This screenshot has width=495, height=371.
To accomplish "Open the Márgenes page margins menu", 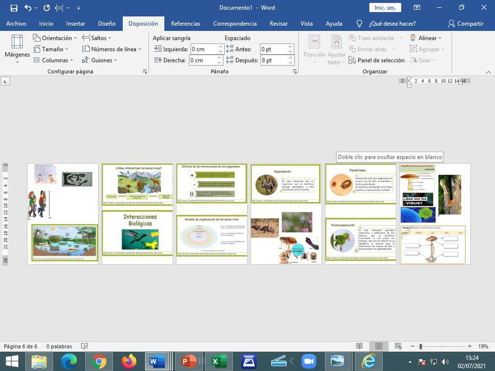I will (17, 49).
